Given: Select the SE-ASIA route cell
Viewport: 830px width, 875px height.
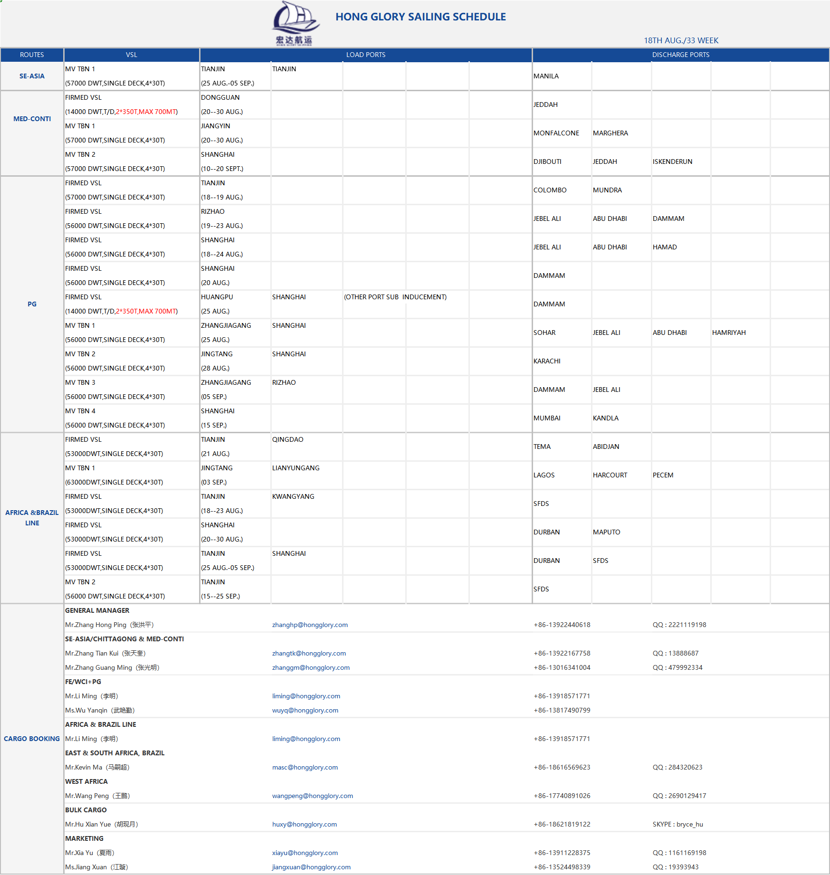Looking at the screenshot, I should [32, 76].
